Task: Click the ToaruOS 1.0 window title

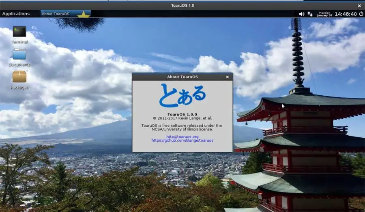Action: [182, 5]
